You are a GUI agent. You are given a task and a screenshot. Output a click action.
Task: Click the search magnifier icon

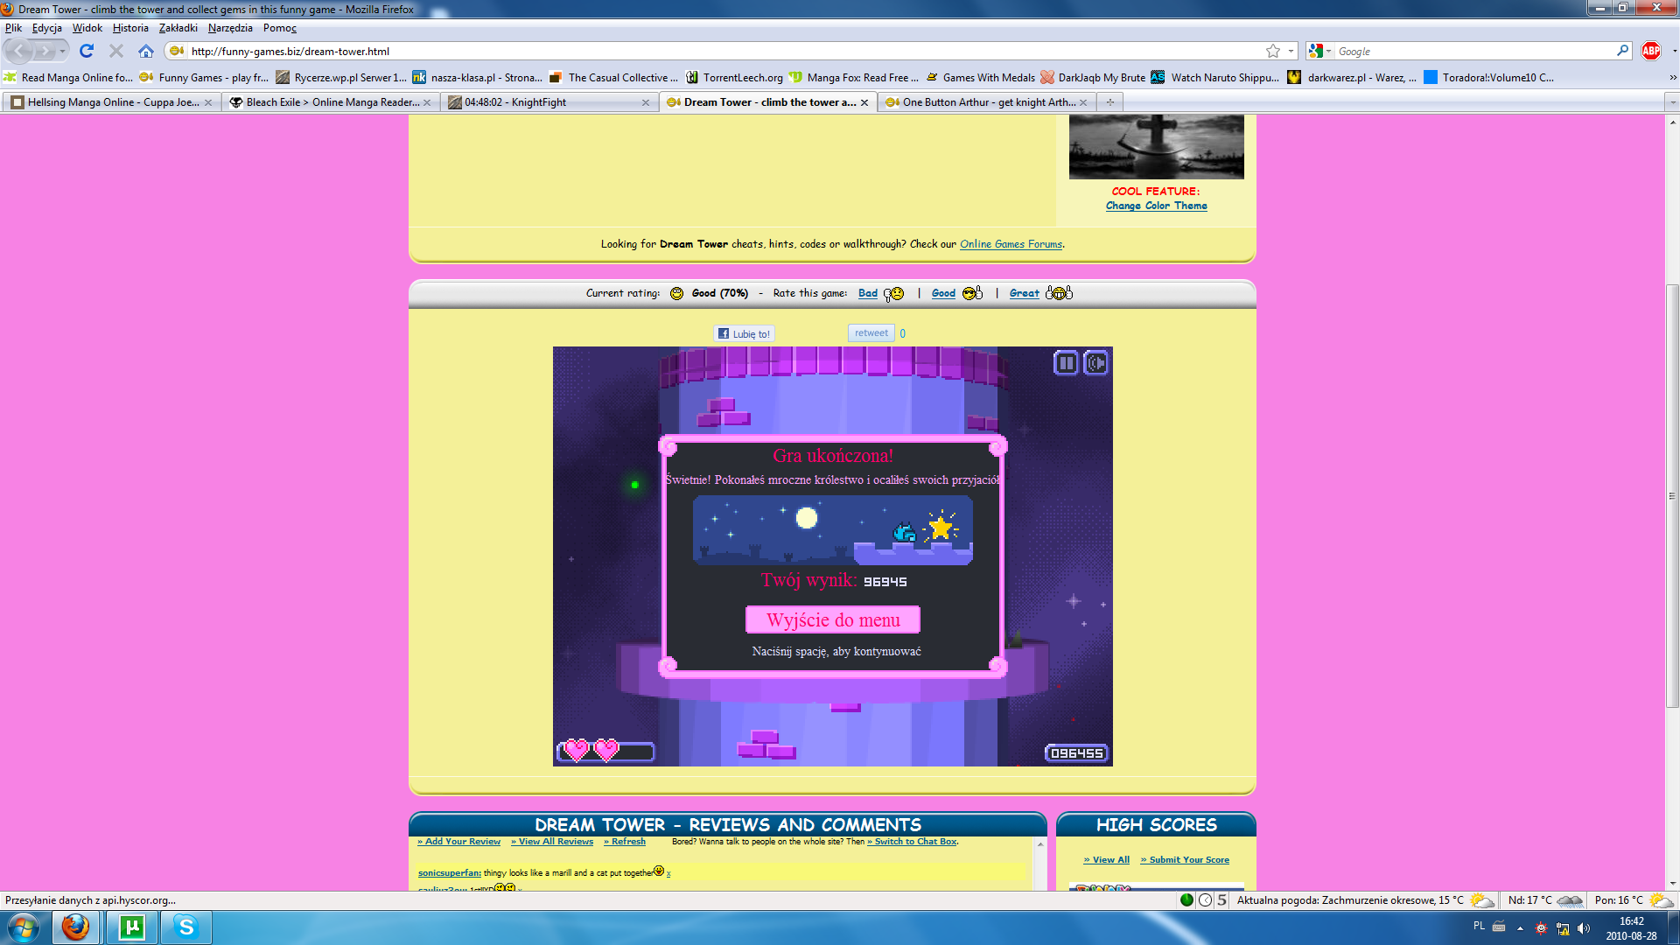[x=1622, y=51]
